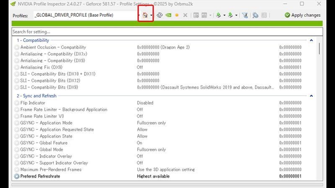Click the Dragon Age 2 value of Ambient Occlusion
The width and height of the screenshot is (335, 188).
[163, 47]
